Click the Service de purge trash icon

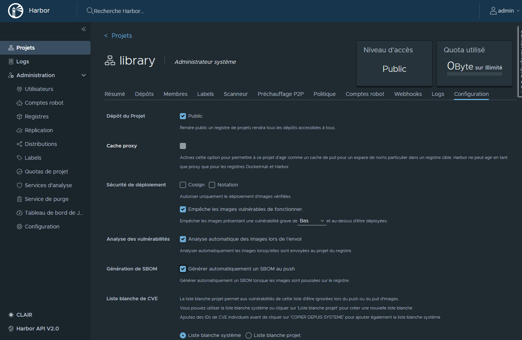click(x=19, y=199)
